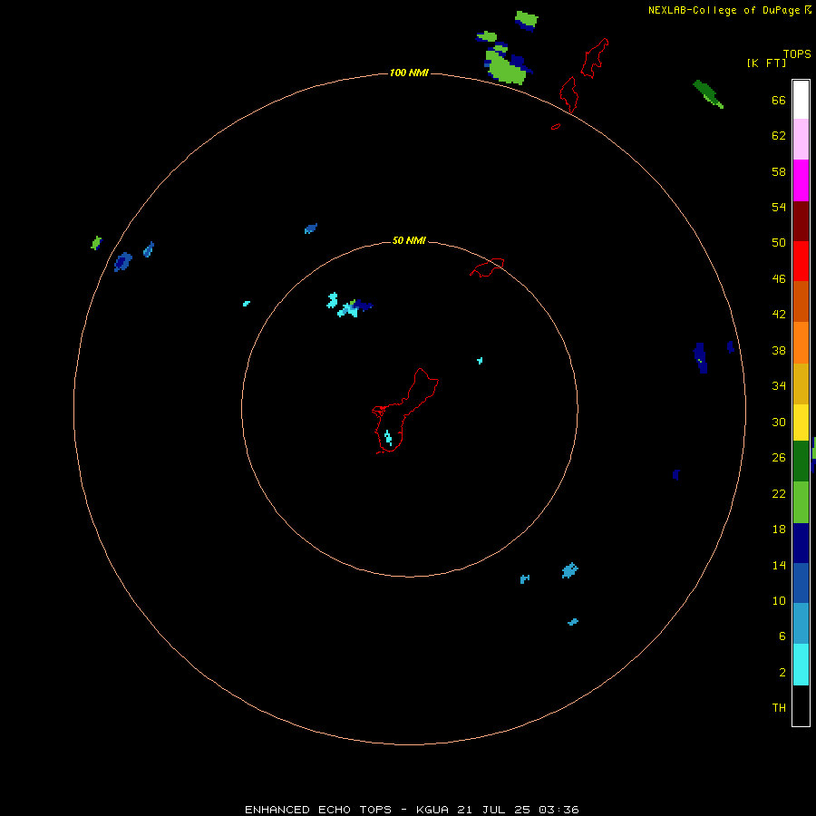Click the cyan echo over southern Guam

388,437
